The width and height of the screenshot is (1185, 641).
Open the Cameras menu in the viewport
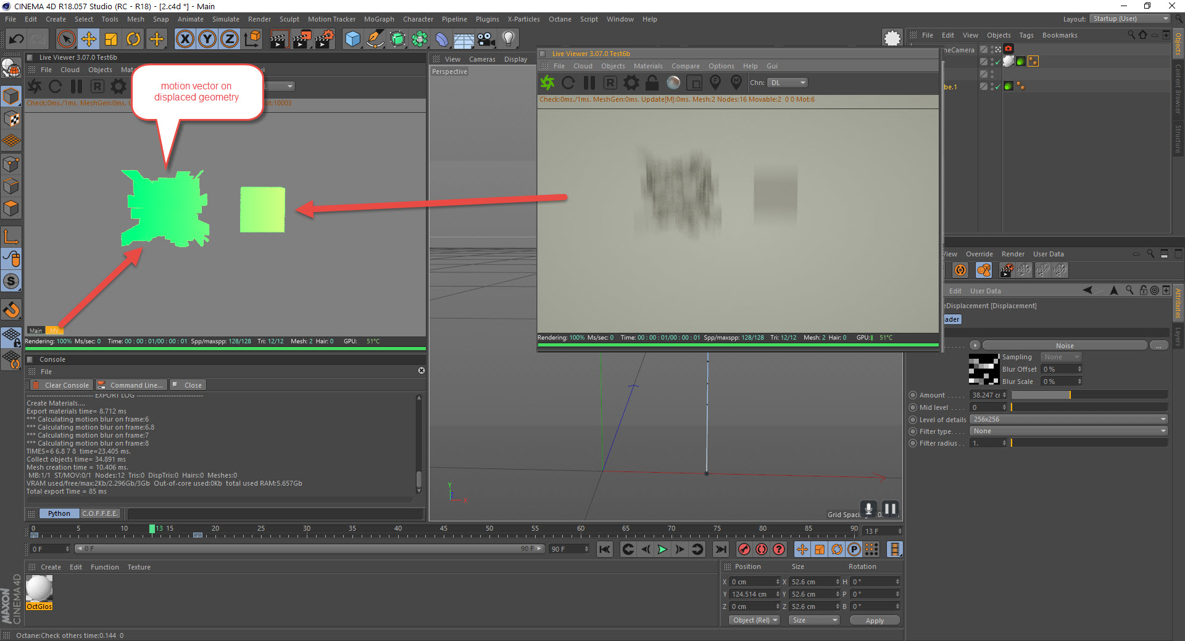coord(482,59)
